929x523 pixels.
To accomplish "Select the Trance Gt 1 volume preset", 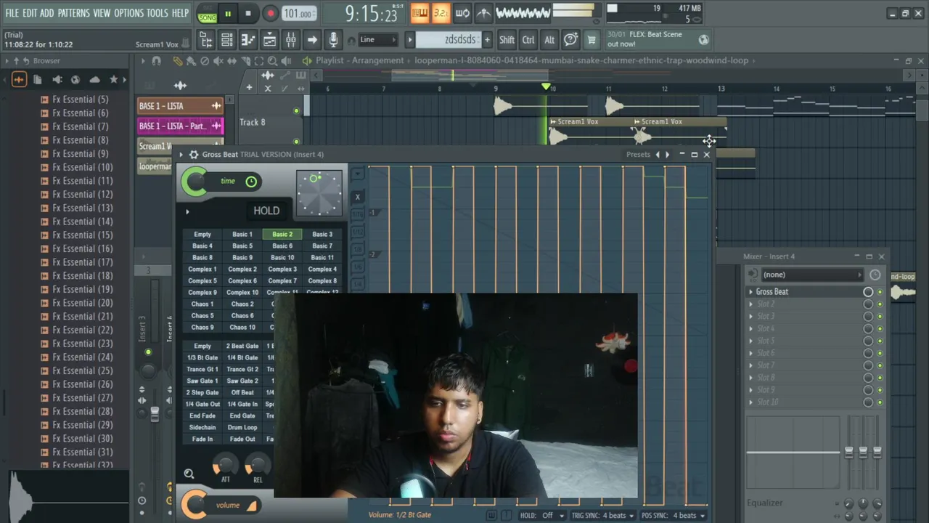I will pyautogui.click(x=202, y=370).
